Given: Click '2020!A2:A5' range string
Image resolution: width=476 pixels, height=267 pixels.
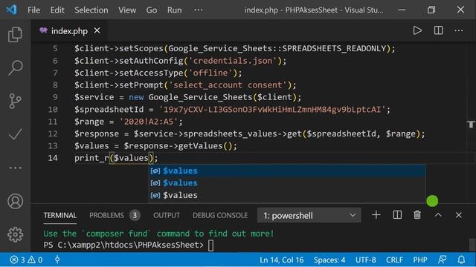Looking at the screenshot, I should 149,122.
